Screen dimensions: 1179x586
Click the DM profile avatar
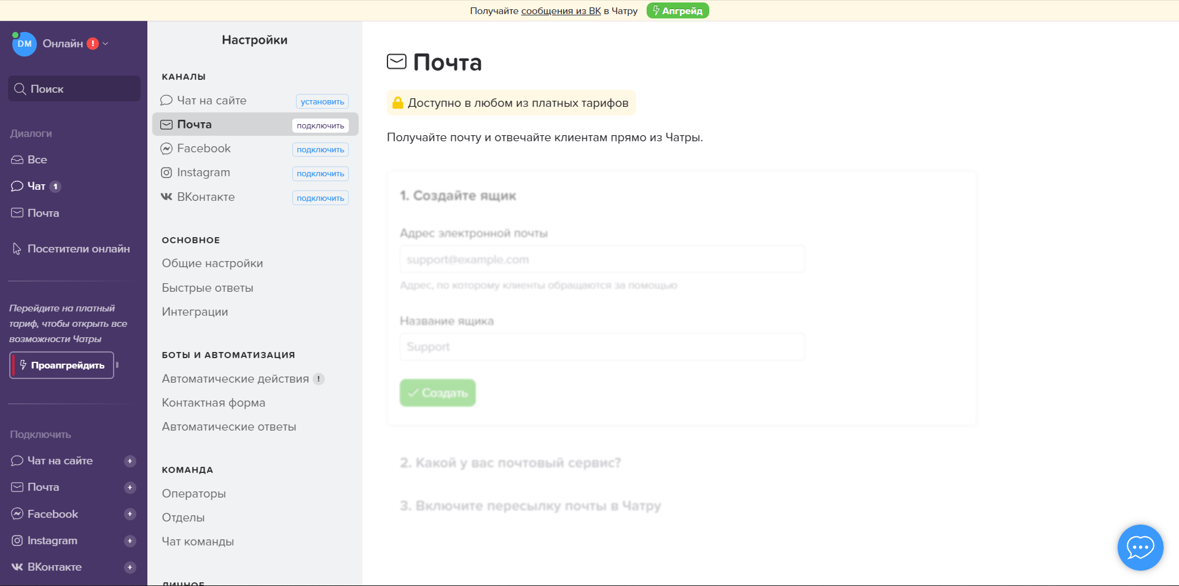(25, 44)
